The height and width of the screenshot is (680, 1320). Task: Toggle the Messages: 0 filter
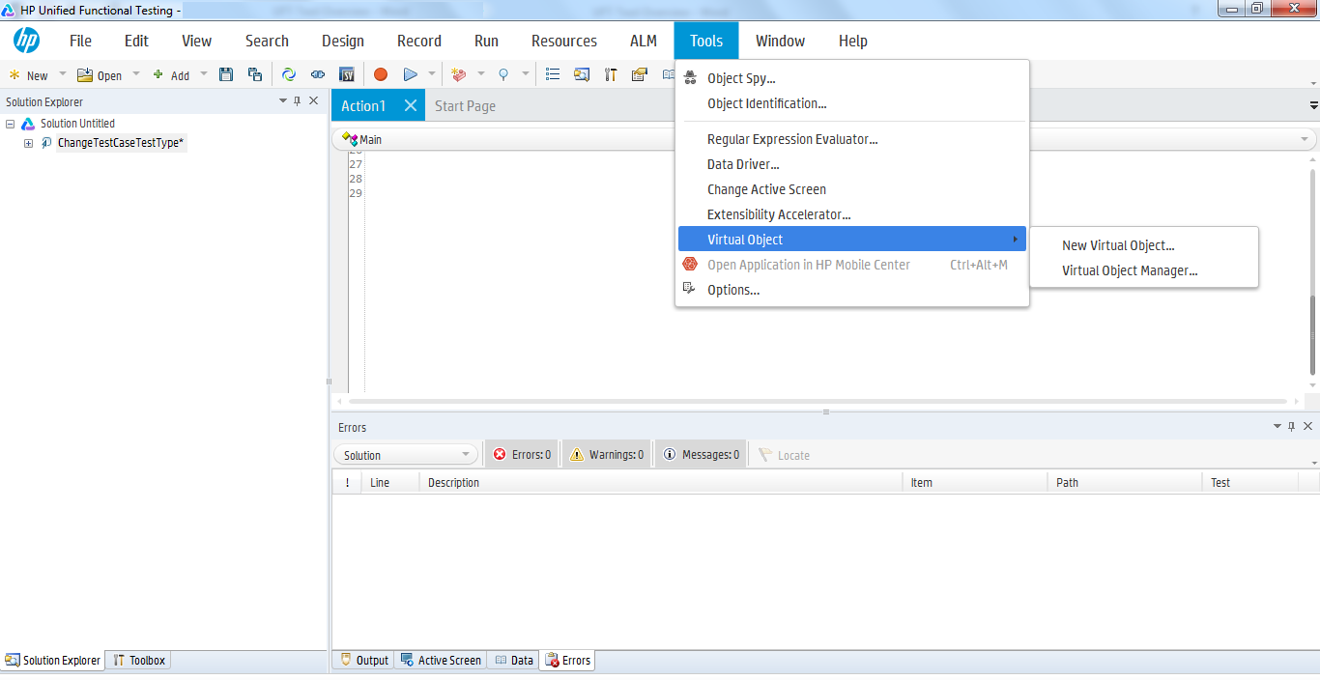click(x=700, y=453)
